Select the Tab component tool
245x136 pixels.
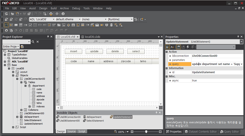tap(59, 25)
